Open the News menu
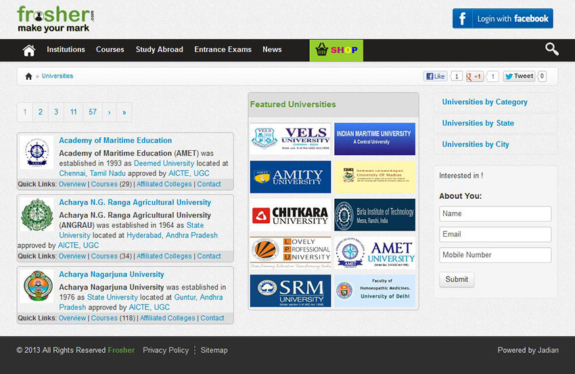Screen dimensions: 575x374 [272, 49]
